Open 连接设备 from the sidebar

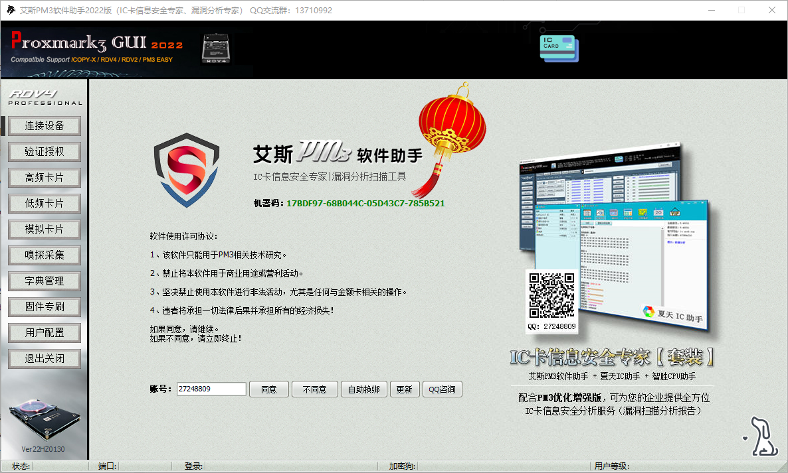[x=45, y=126]
